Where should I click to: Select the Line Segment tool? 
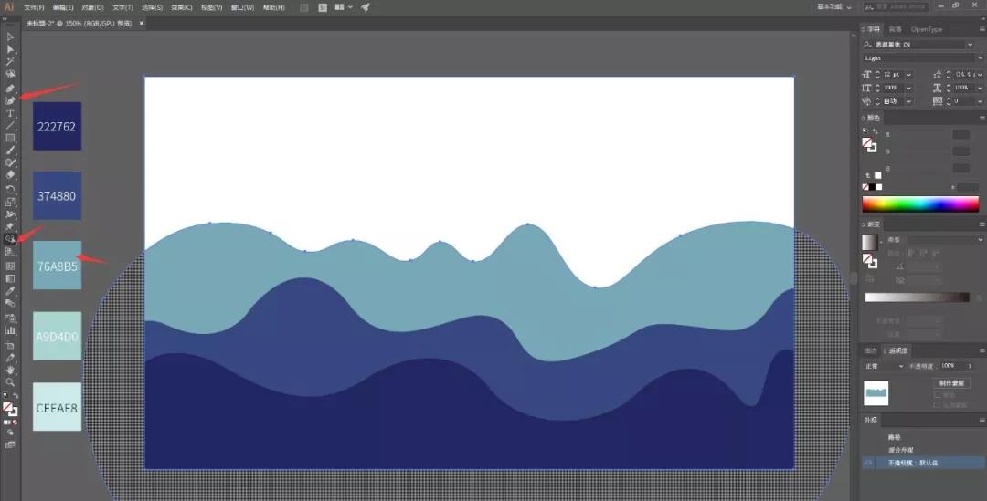10,126
